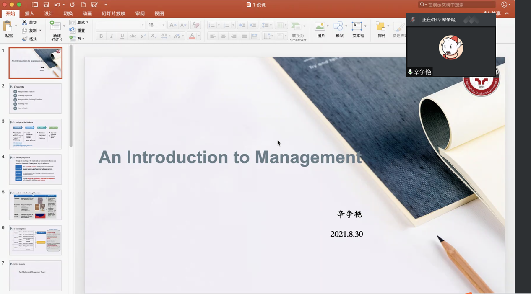Open the font size 18 dropdown

163,25
